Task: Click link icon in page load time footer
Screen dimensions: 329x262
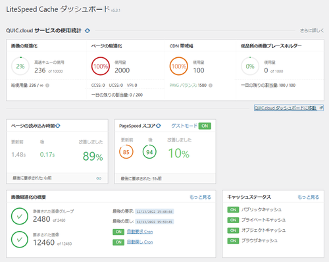Action: (99, 178)
